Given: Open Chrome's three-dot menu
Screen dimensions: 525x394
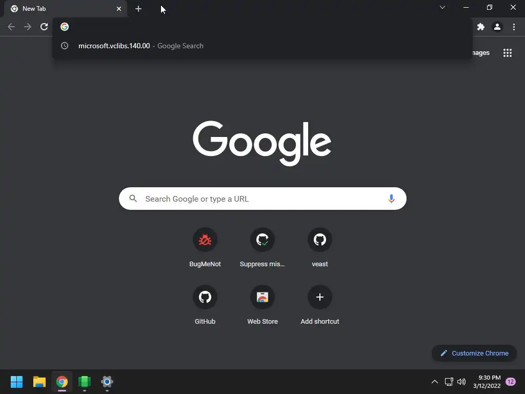Looking at the screenshot, I should coord(514,27).
